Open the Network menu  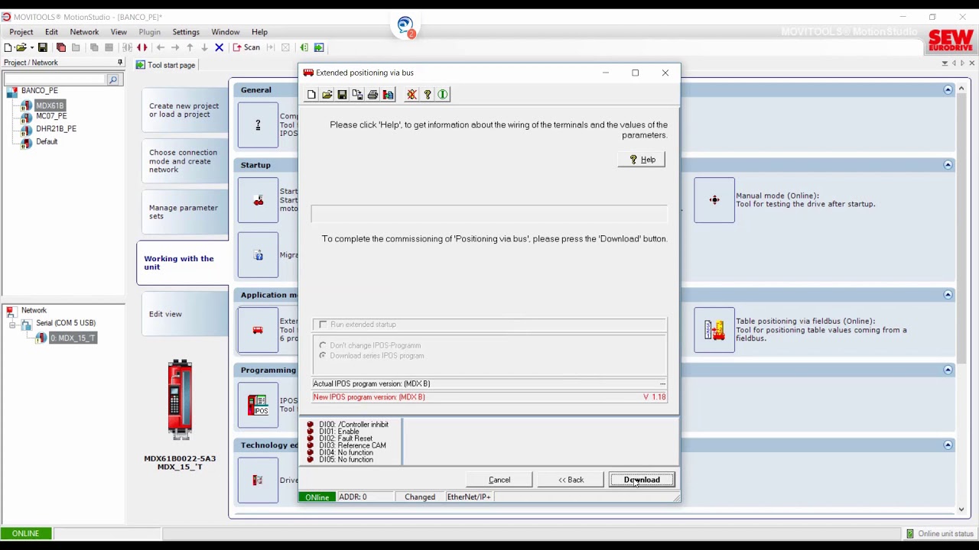84,32
